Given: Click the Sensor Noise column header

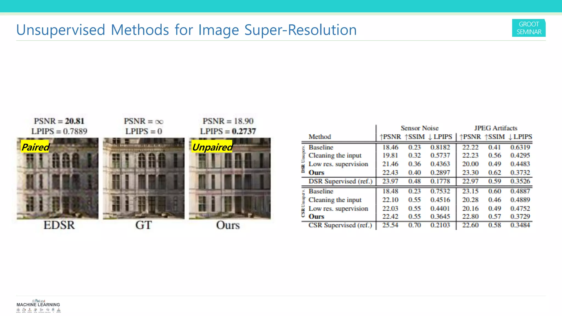Looking at the screenshot, I should (x=419, y=128).
